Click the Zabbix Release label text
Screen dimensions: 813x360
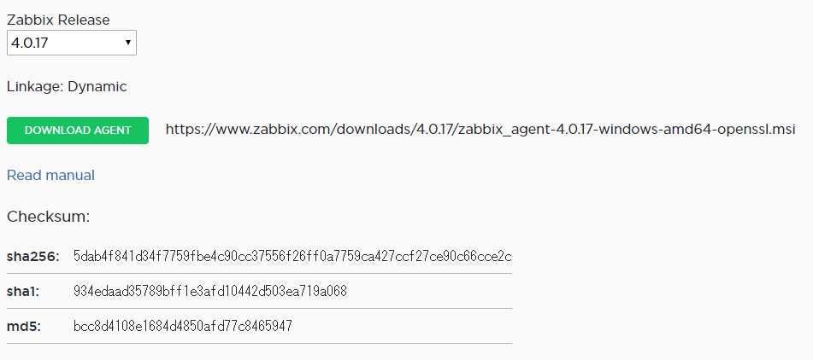pos(58,20)
